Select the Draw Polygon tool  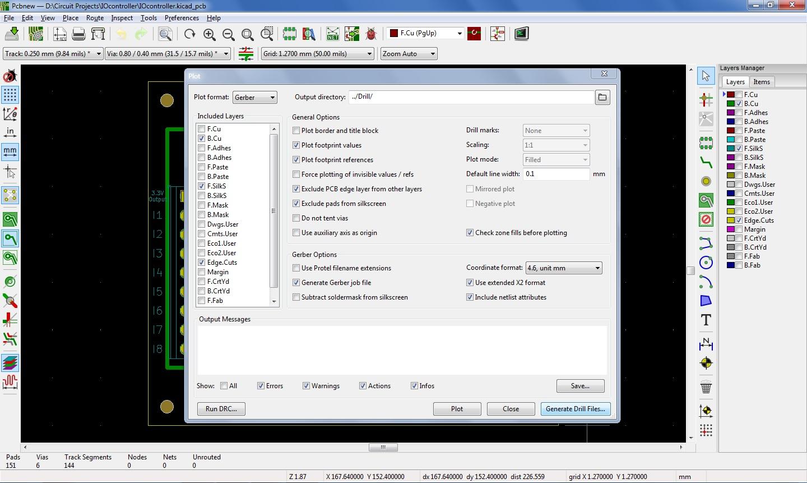[706, 301]
